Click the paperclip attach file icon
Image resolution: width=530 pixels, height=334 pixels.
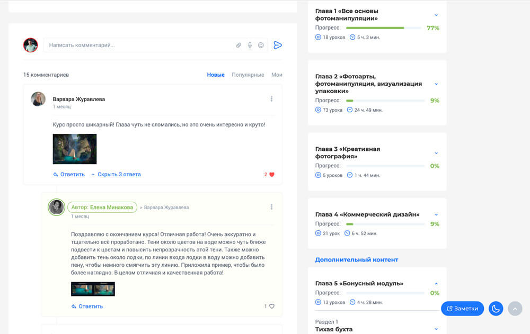238,46
